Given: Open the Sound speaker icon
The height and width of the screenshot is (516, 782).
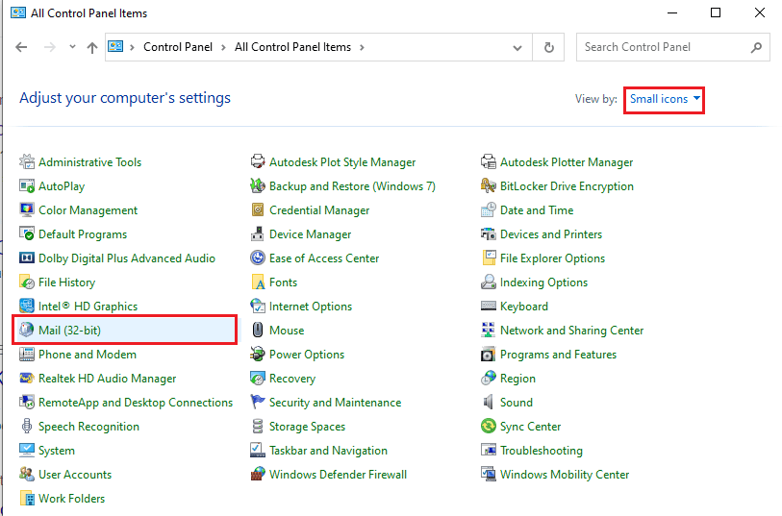Looking at the screenshot, I should 489,402.
